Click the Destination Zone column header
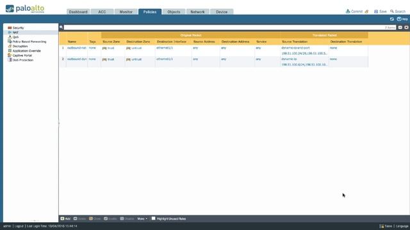The height and width of the screenshot is (230, 410). click(138, 42)
